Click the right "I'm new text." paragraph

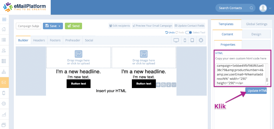144,77
